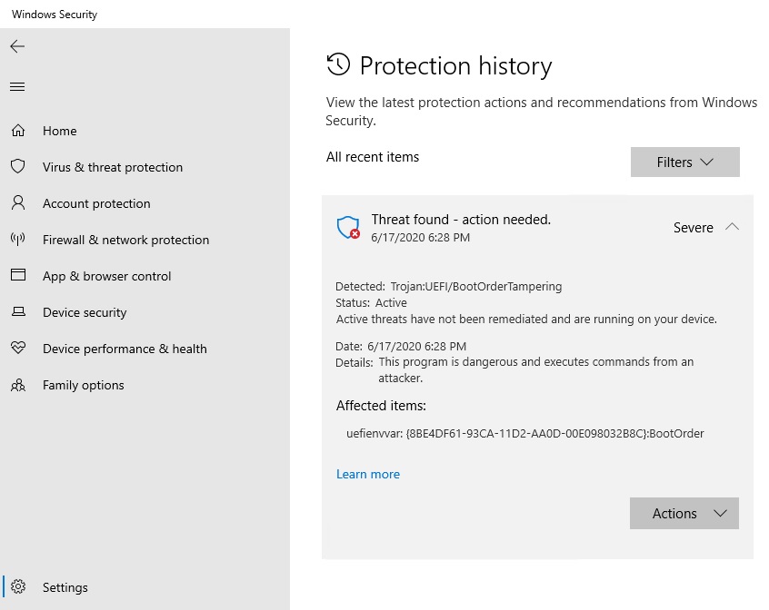The width and height of the screenshot is (769, 610).
Task: Click the Device security laptop icon
Action: point(18,312)
